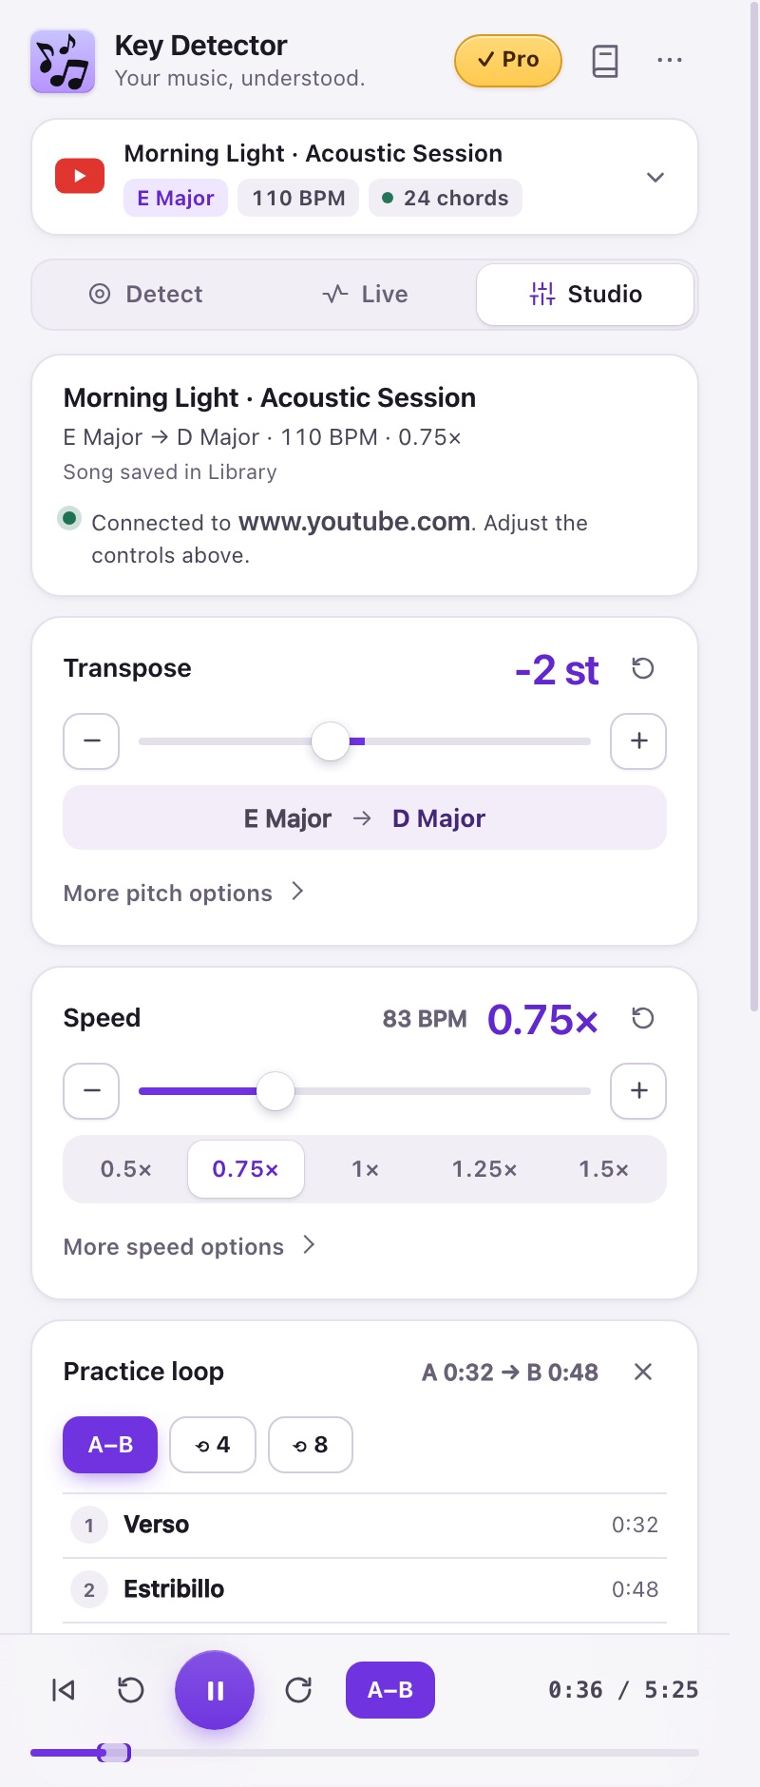The width and height of the screenshot is (760, 1787).
Task: Enable the 4-bar loop option
Action: 213,1445
